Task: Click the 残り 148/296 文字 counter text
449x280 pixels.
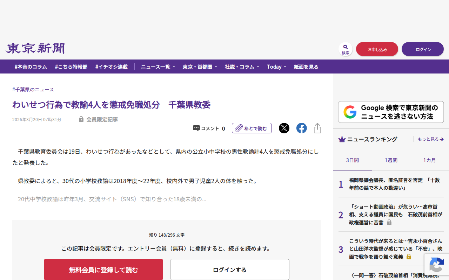Action: coord(167,235)
